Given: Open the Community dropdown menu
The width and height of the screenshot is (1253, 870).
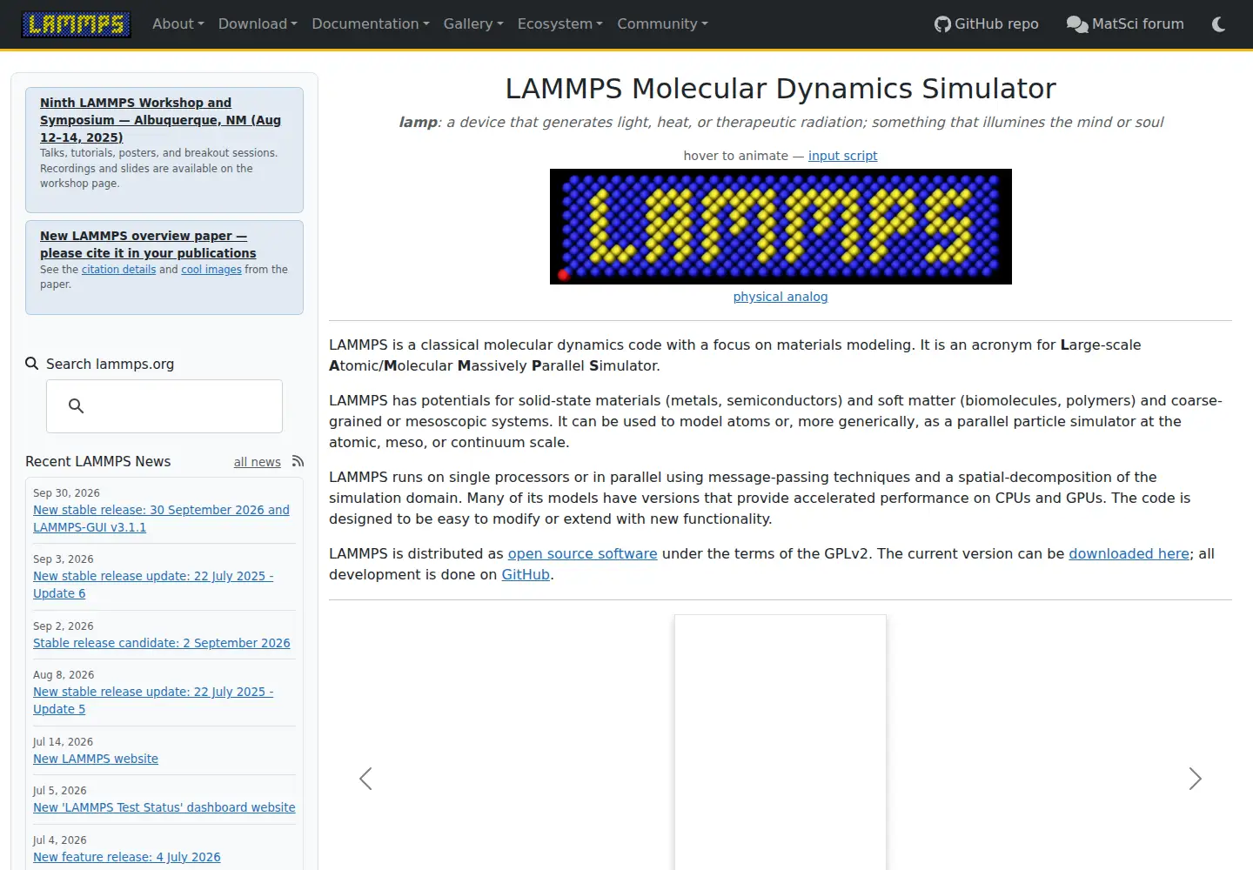Looking at the screenshot, I should (x=663, y=24).
